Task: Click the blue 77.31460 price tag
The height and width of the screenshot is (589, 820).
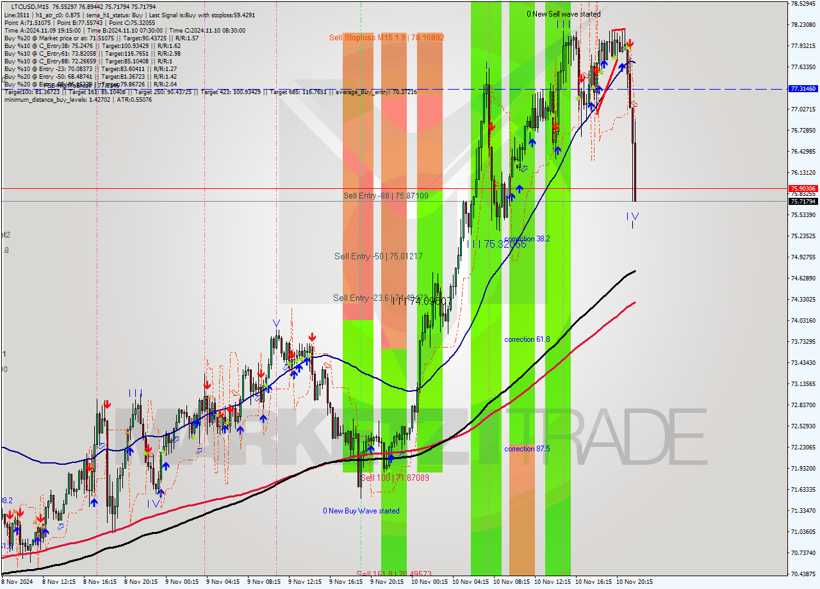Action: tap(803, 89)
